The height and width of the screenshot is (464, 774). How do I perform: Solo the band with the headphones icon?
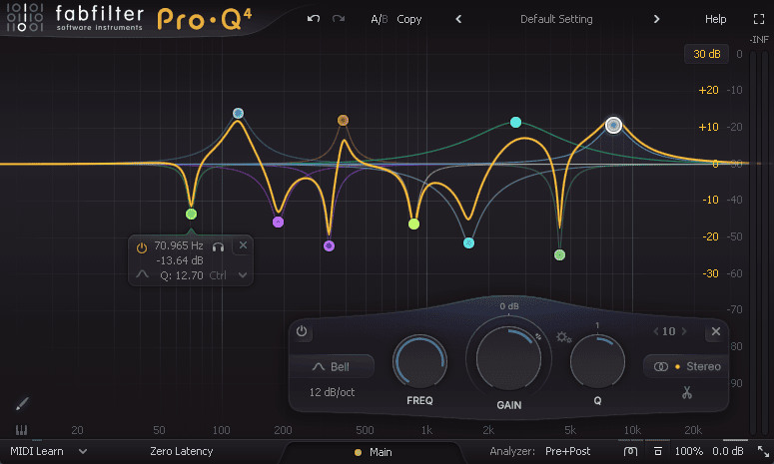218,246
